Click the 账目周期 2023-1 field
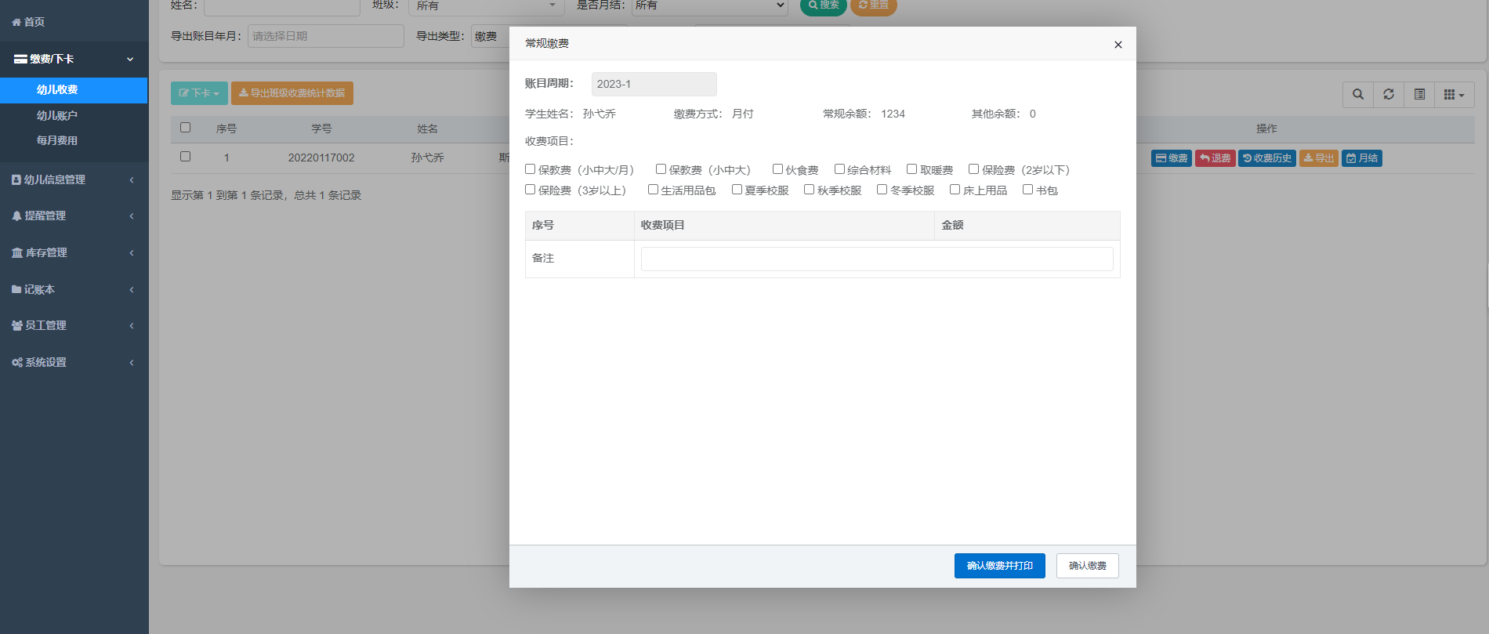This screenshot has height=634, width=1489. 654,84
